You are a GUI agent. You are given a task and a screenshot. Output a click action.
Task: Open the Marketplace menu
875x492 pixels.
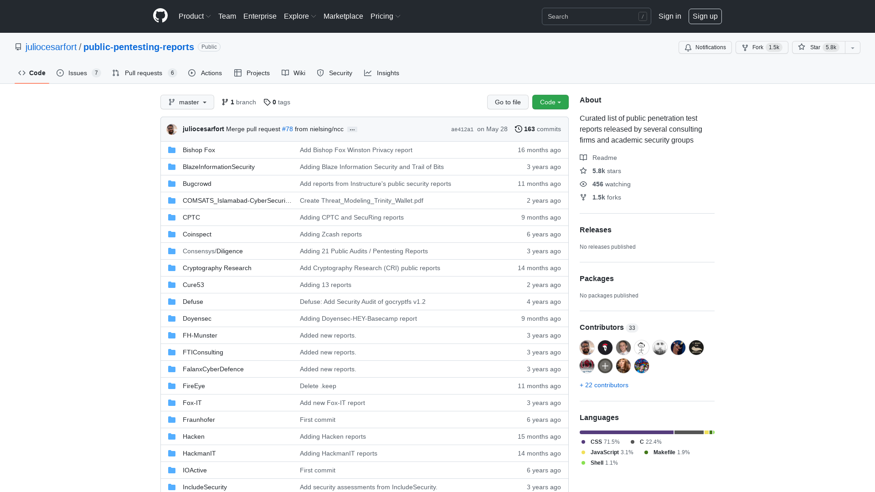(x=343, y=16)
